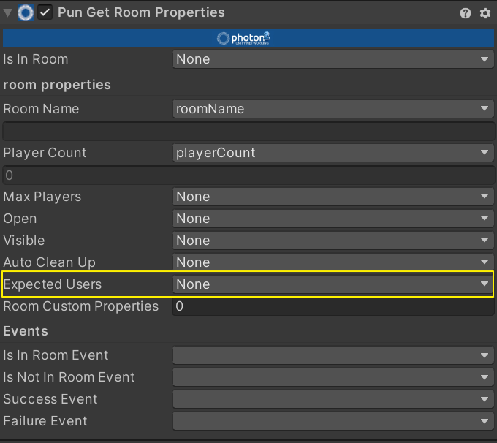The width and height of the screenshot is (497, 443).
Task: Open the Room Name variable dropdown
Action: click(333, 109)
